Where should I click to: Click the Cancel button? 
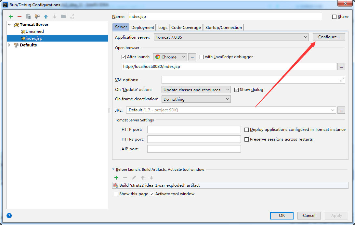[309, 216]
